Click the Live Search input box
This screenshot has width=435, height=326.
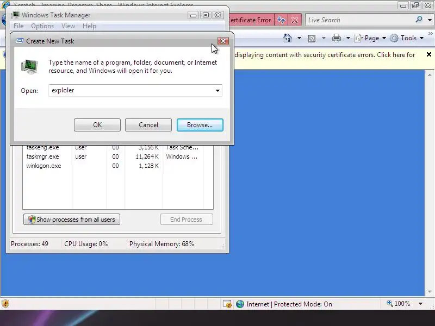tap(359, 20)
